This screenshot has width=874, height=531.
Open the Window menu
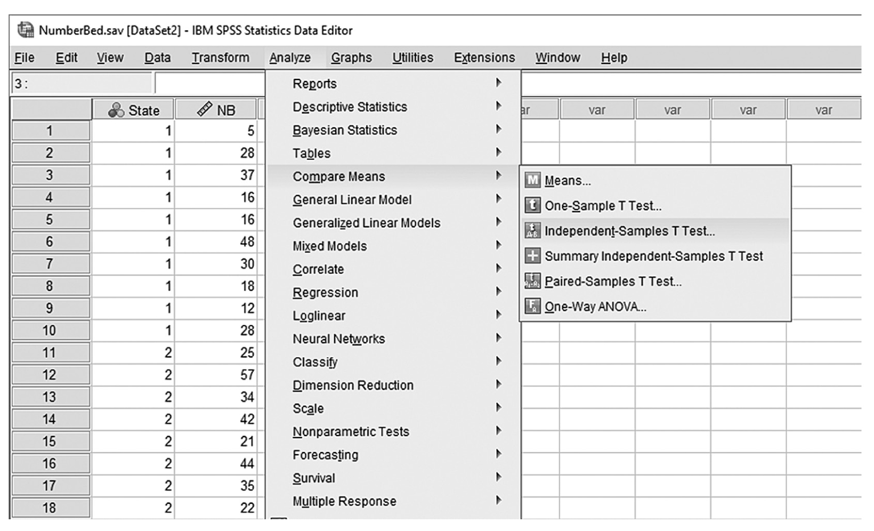click(557, 58)
